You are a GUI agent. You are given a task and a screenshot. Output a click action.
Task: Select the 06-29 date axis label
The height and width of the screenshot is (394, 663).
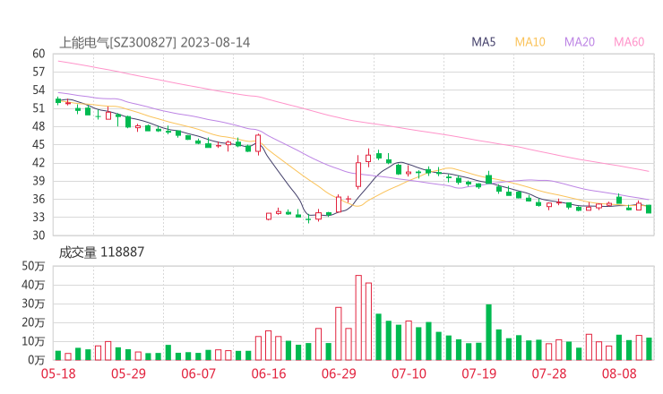pyautogui.click(x=340, y=373)
